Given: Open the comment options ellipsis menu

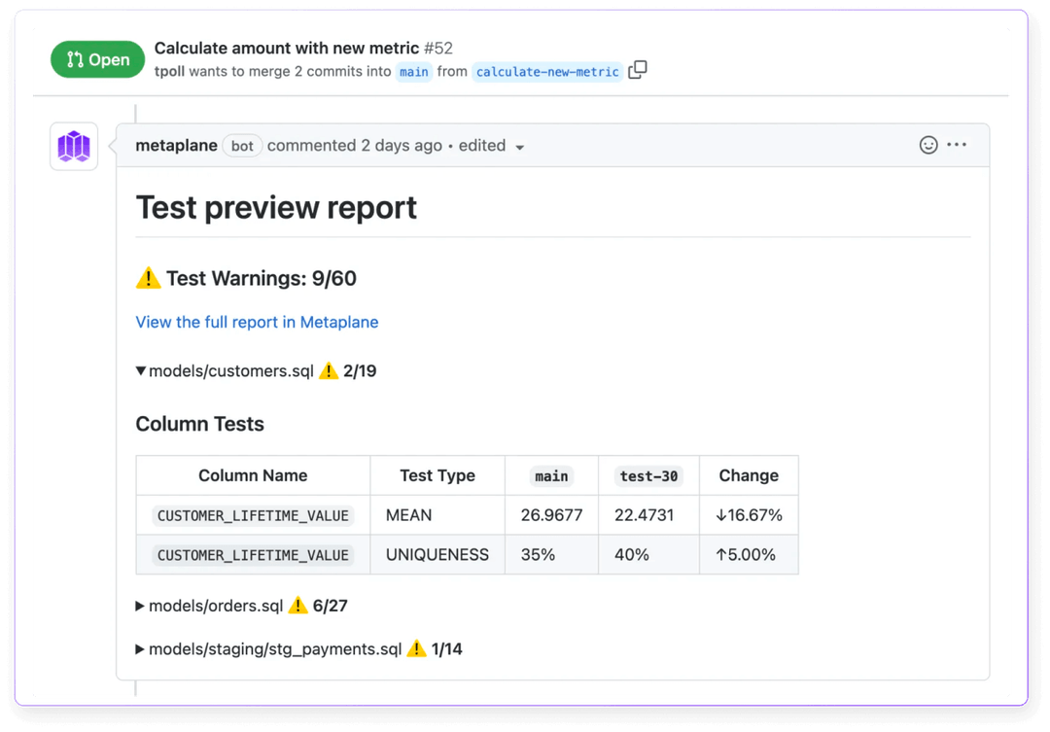Looking at the screenshot, I should tap(957, 144).
